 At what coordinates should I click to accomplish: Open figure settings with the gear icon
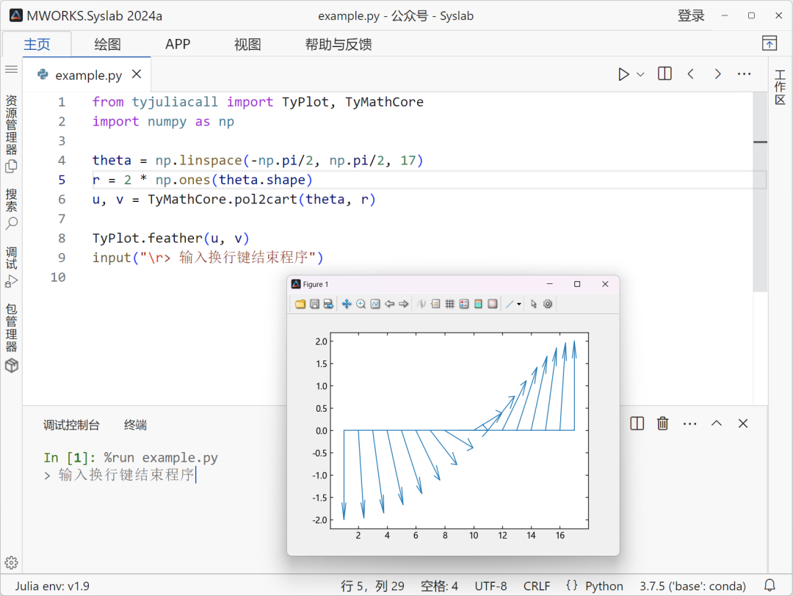[546, 303]
